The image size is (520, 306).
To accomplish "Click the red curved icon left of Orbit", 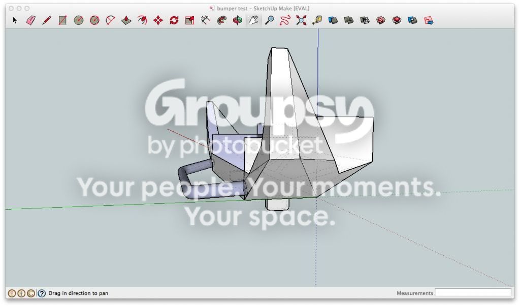I will (x=221, y=20).
